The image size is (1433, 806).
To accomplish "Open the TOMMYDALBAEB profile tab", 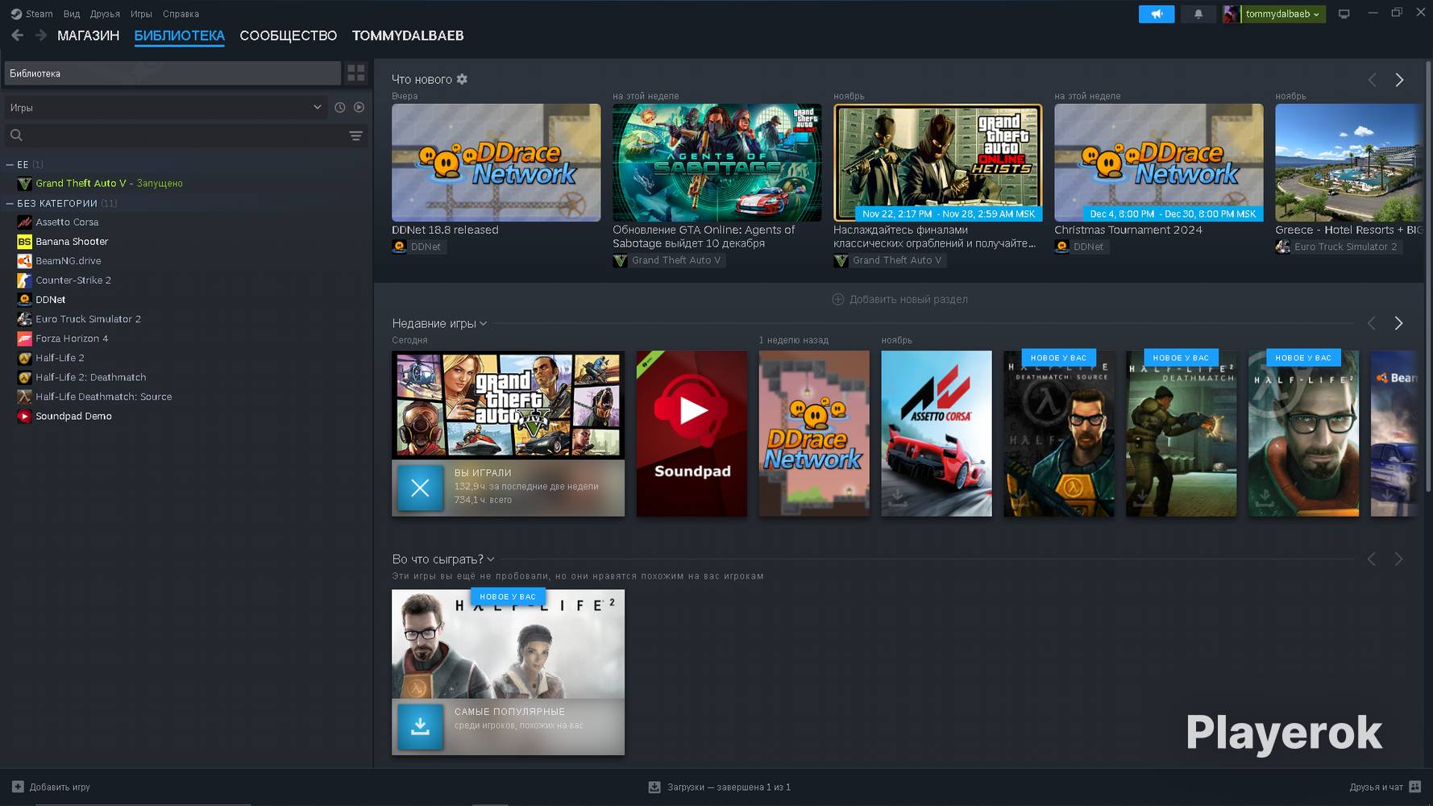I will click(x=408, y=35).
